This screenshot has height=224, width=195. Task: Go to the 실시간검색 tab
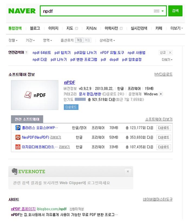[x=139, y=28]
